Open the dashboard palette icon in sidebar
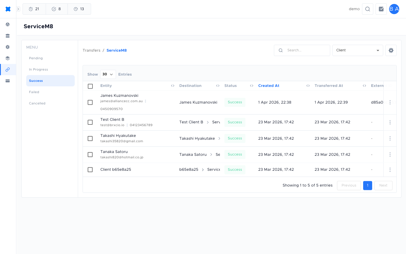This screenshot has height=254, width=406. 8,25
